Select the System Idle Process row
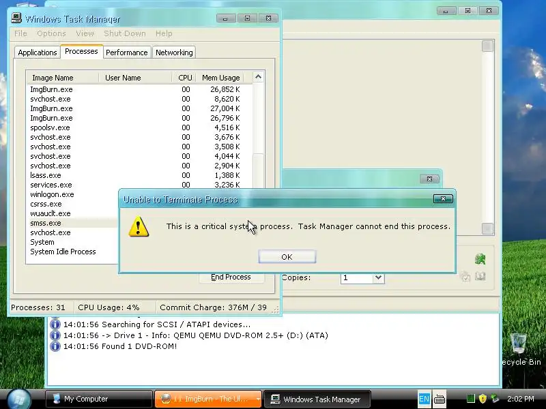The width and height of the screenshot is (546, 409). coord(72,252)
